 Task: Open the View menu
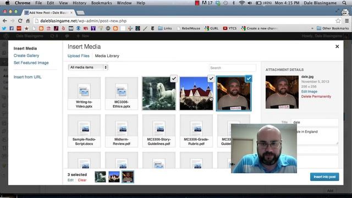click(x=63, y=3)
